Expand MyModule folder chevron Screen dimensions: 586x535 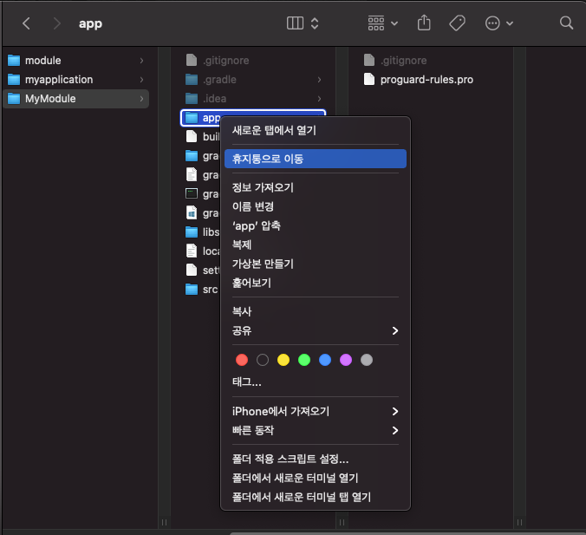[141, 99]
